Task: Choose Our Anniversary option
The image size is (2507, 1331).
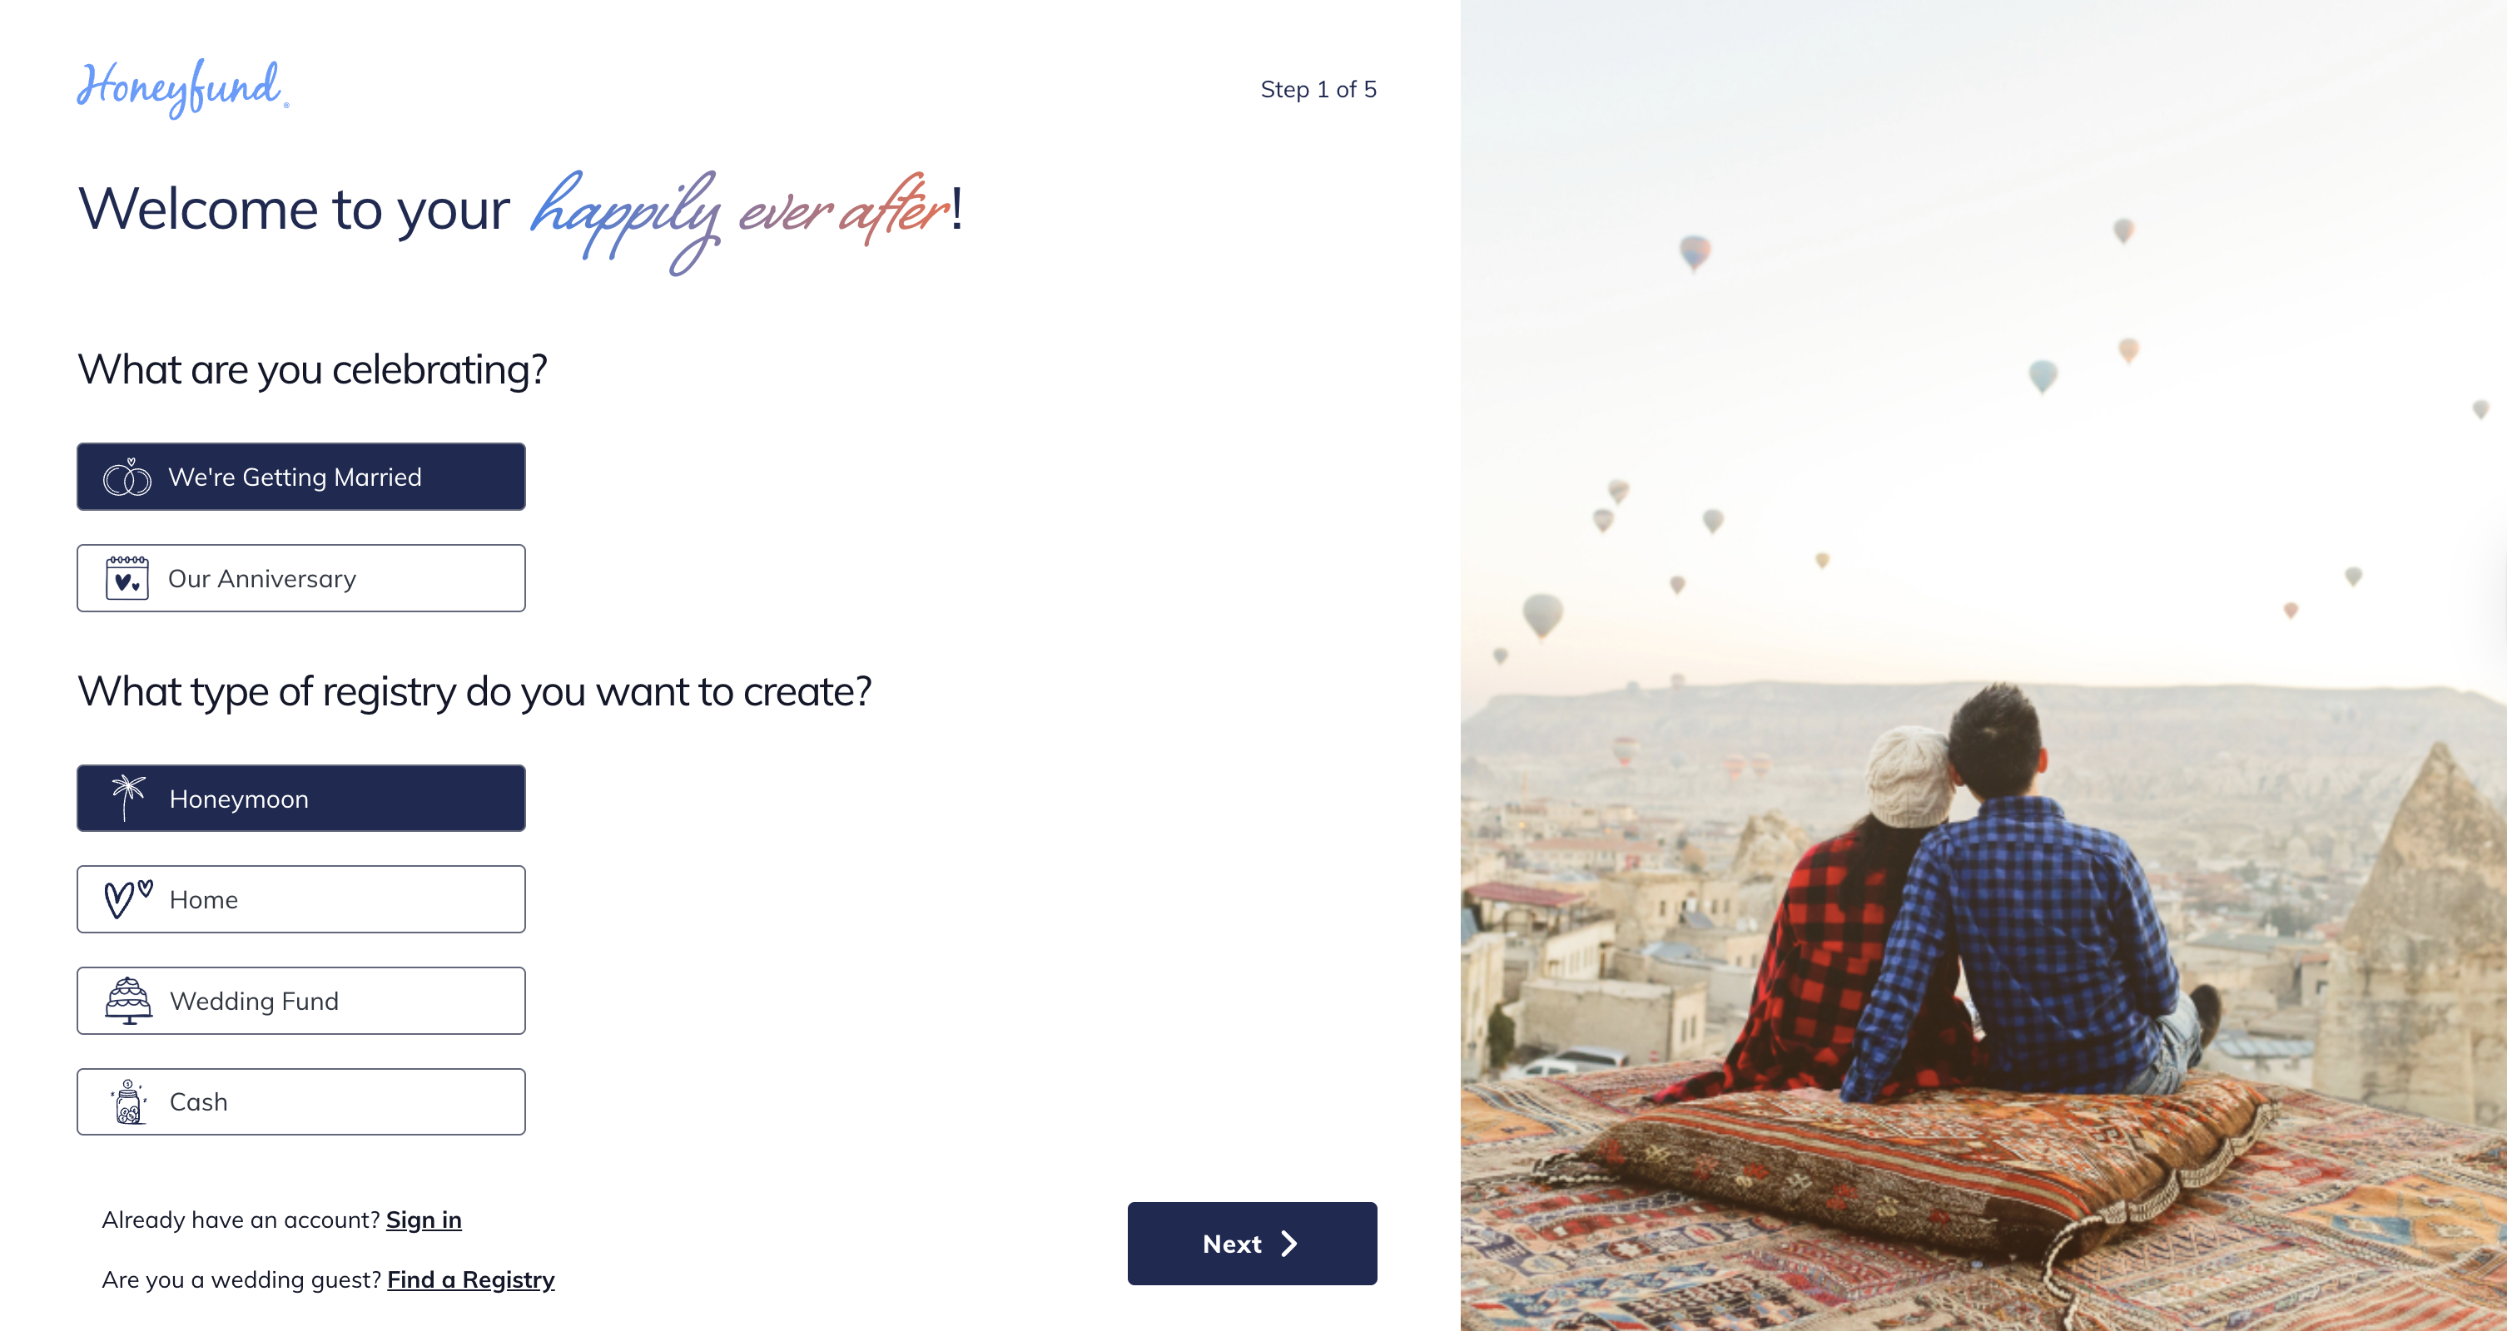Action: point(301,578)
